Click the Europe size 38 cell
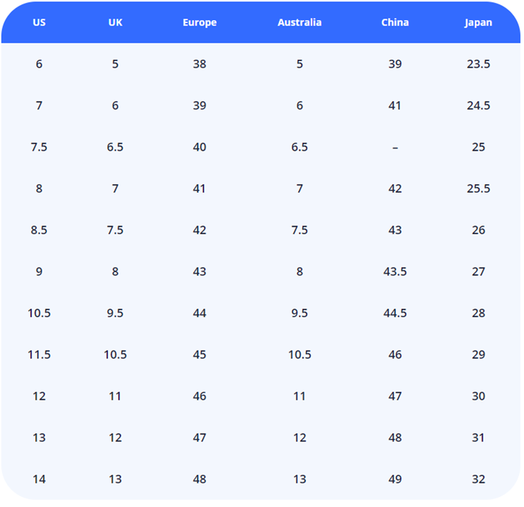Screen dimensions: 524x507 [x=199, y=64]
